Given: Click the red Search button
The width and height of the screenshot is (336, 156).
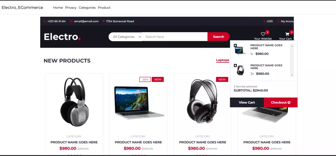Looking at the screenshot, I should click(x=218, y=37).
